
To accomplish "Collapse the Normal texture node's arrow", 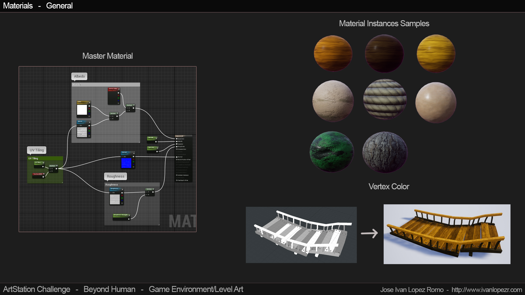I will [134, 153].
